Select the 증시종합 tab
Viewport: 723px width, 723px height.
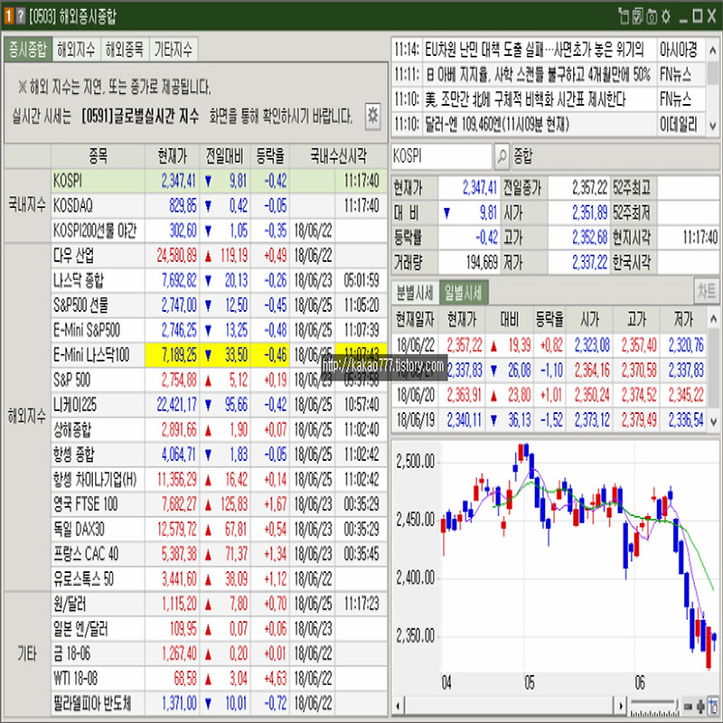[28, 50]
